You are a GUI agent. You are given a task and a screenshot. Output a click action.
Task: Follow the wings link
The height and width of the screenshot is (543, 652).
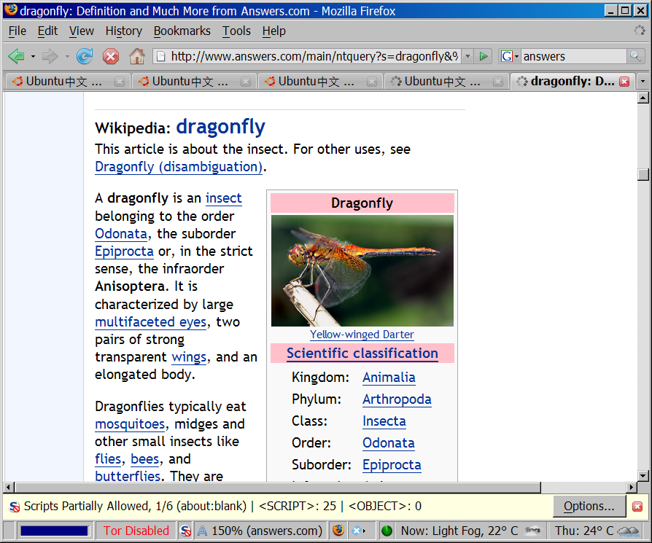tap(189, 357)
